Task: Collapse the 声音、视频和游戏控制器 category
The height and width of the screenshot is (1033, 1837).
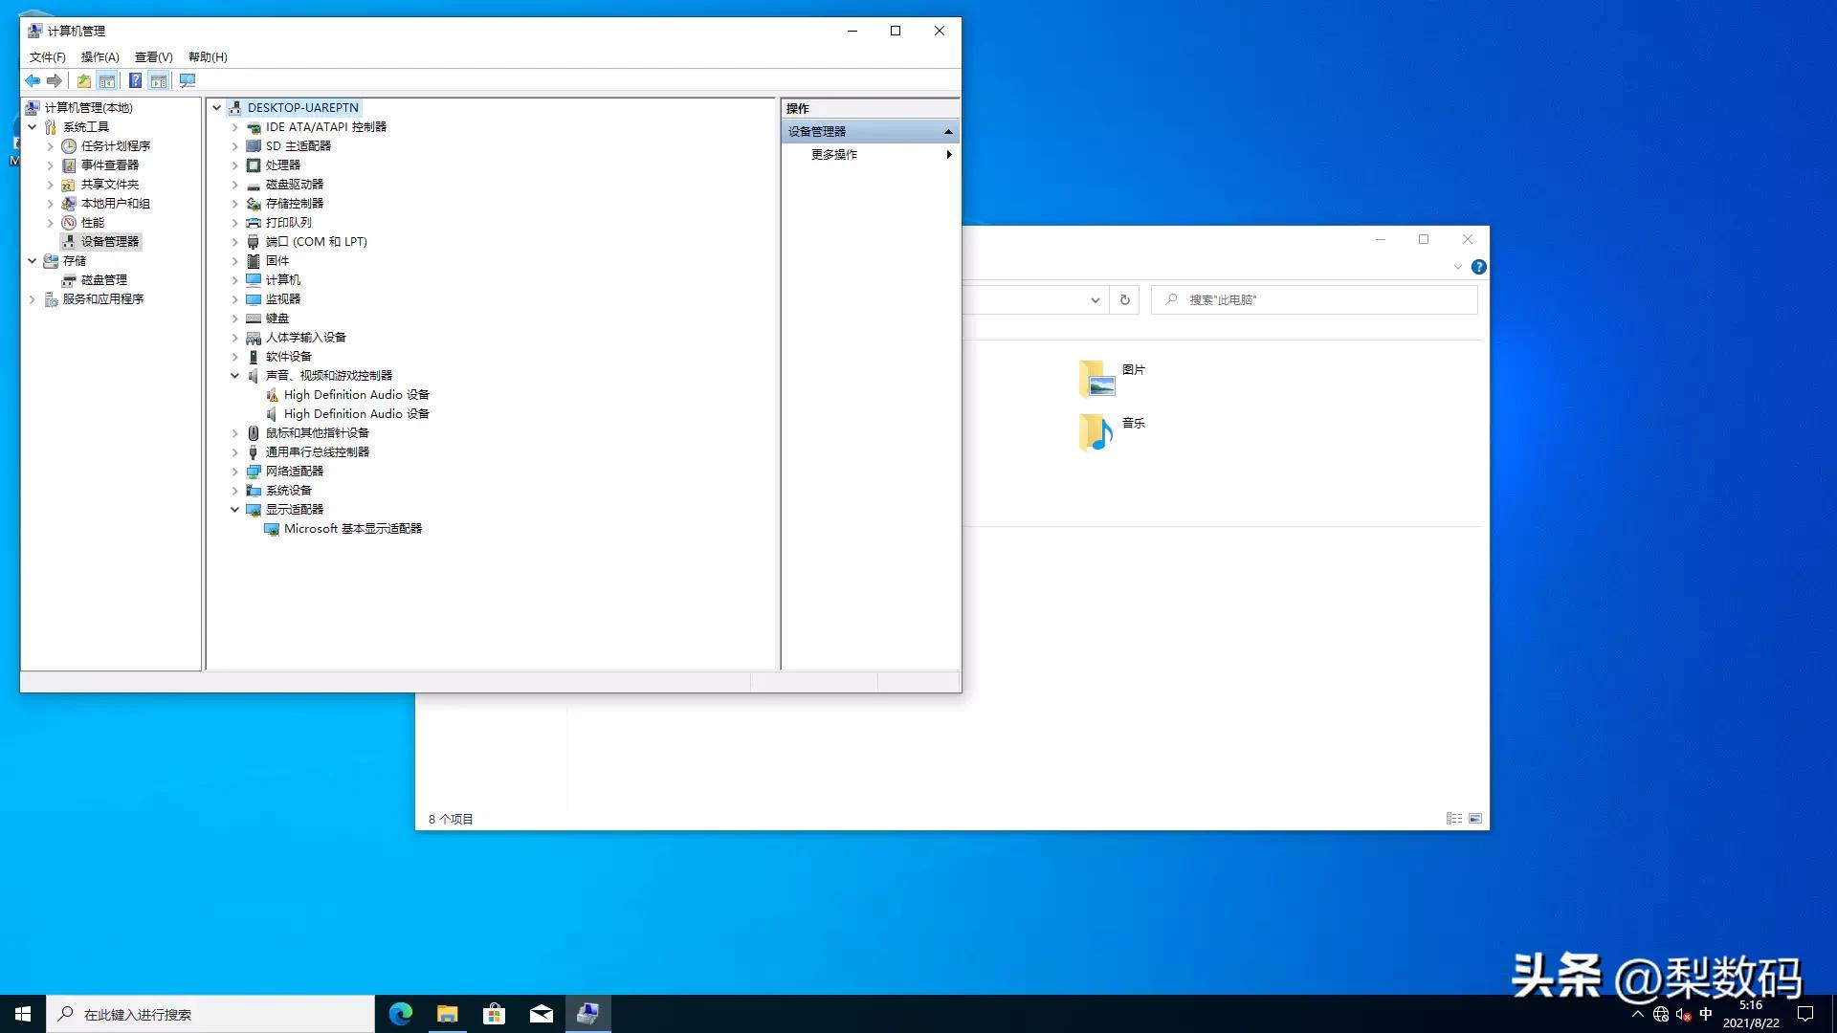Action: point(234,375)
